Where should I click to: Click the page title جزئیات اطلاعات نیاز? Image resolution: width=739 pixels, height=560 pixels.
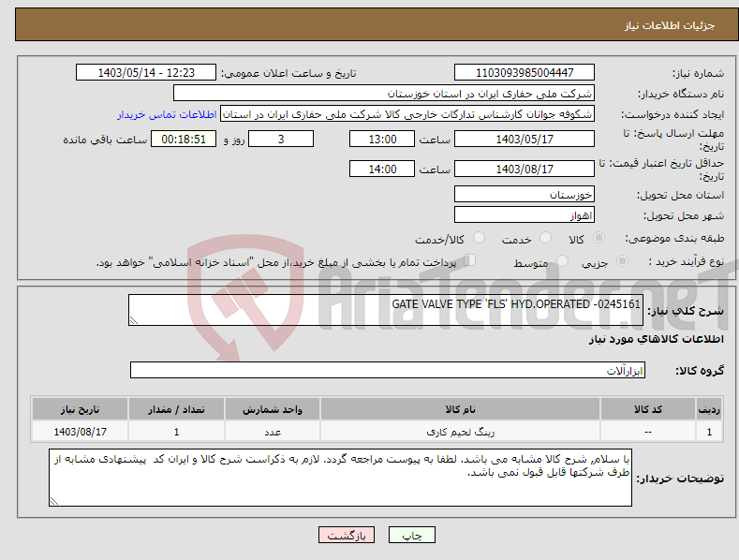(x=670, y=25)
